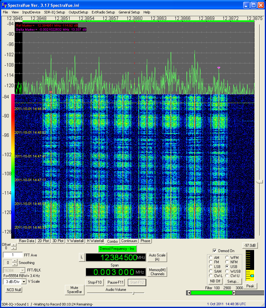Uncheck the Demod On checkbox
Image resolution: width=266 pixels, height=308 pixels.
pyautogui.click(x=215, y=251)
